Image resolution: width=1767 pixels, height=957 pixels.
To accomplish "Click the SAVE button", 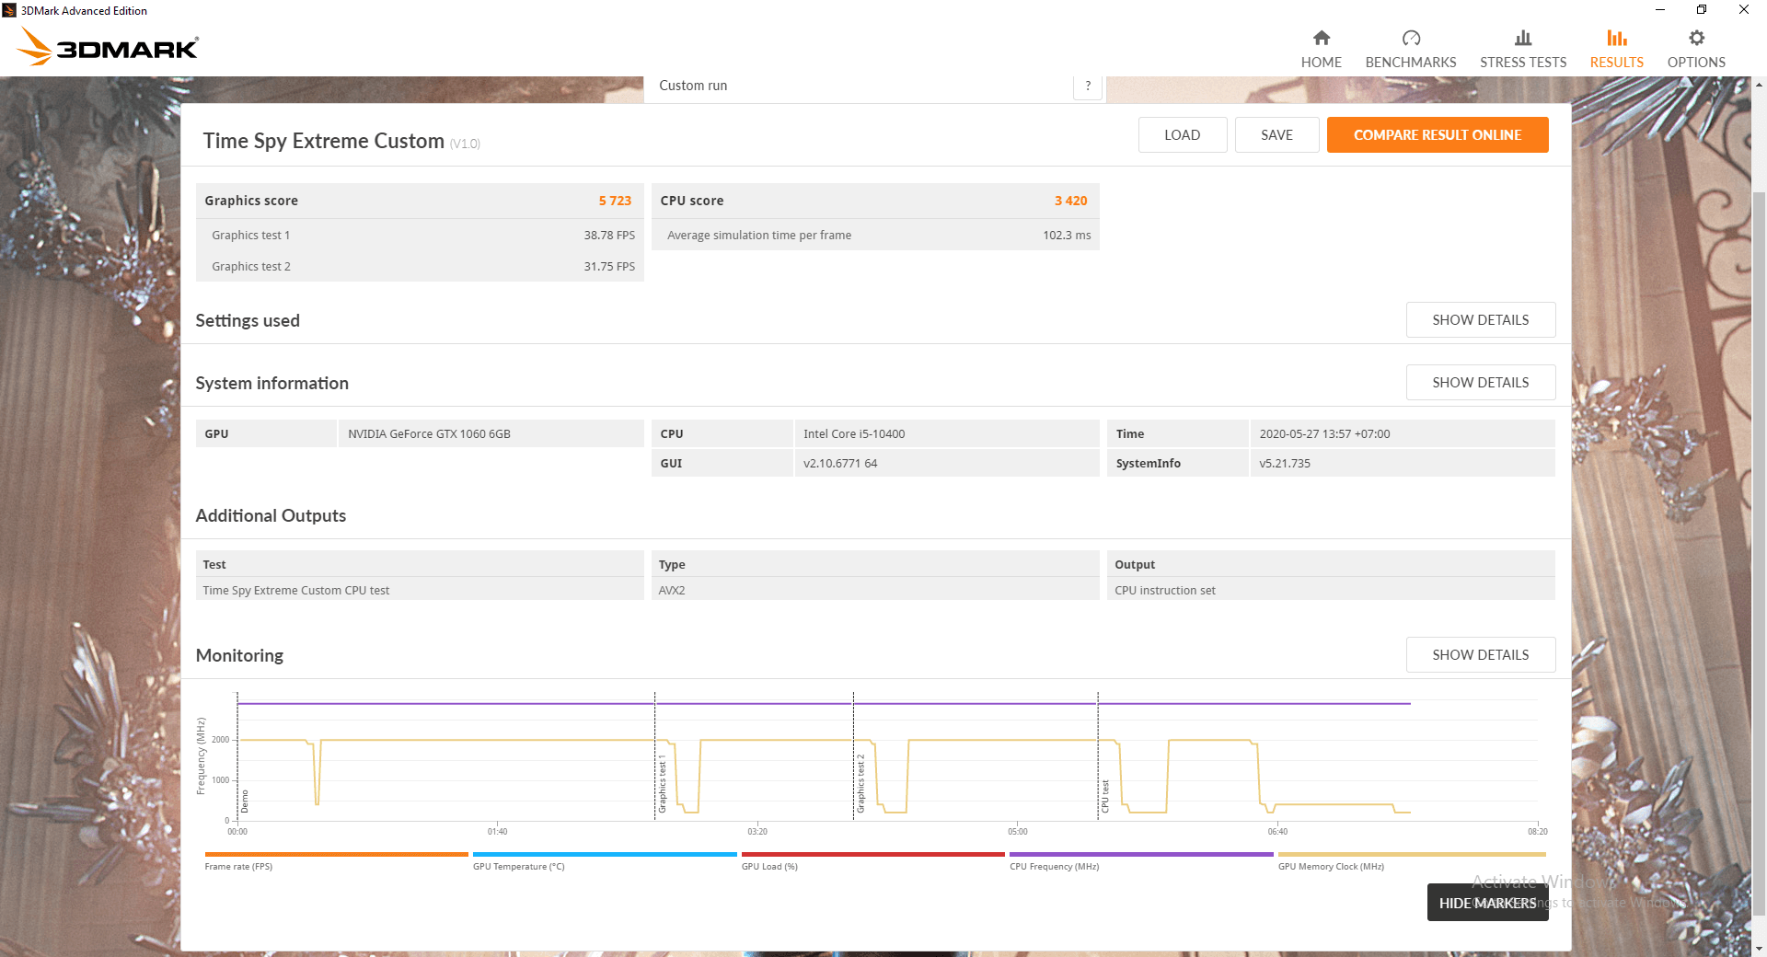I will pos(1276,135).
